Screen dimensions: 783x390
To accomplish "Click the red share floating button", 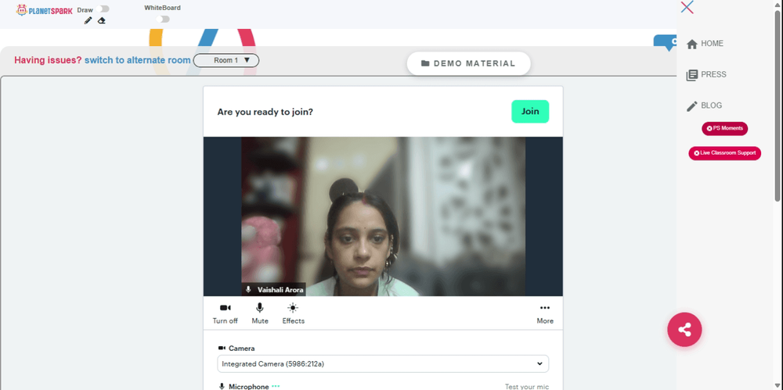I will tap(684, 330).
